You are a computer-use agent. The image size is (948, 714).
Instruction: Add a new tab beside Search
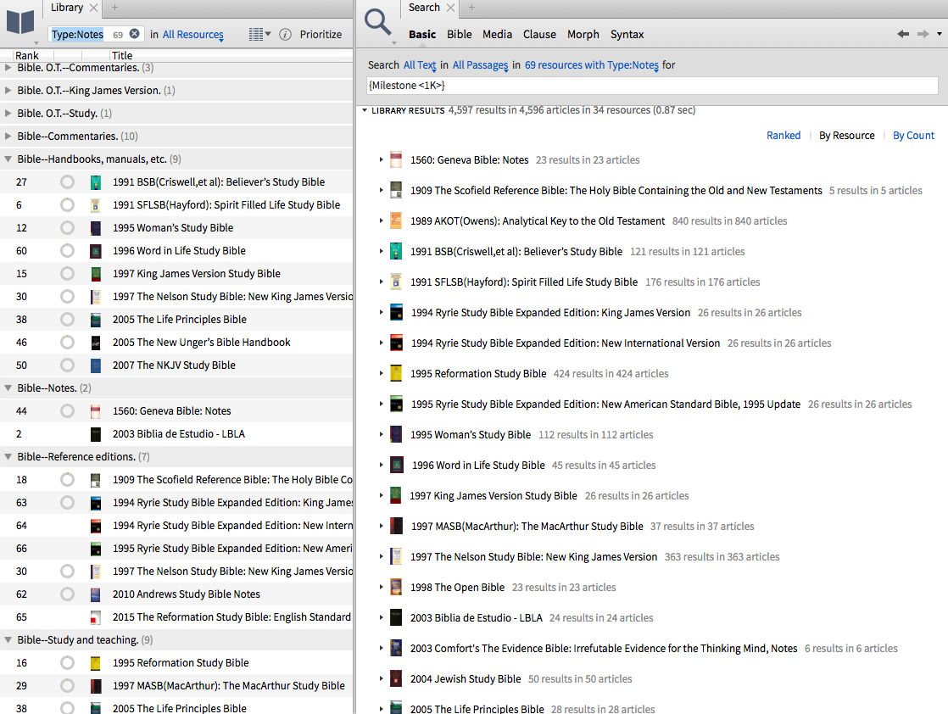471,8
